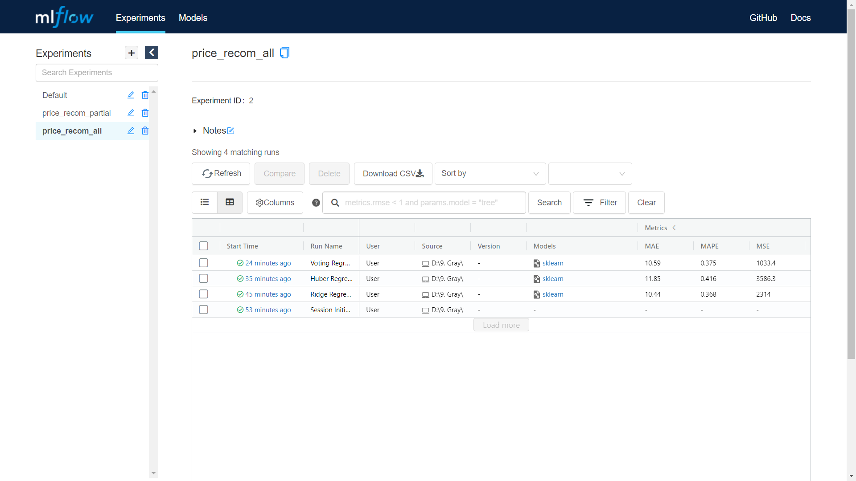Select the Voting Regressor run checkbox
This screenshot has height=481, width=856.
[x=204, y=263]
